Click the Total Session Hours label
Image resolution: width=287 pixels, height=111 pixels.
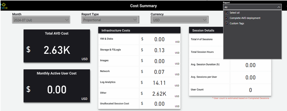pos(202,52)
